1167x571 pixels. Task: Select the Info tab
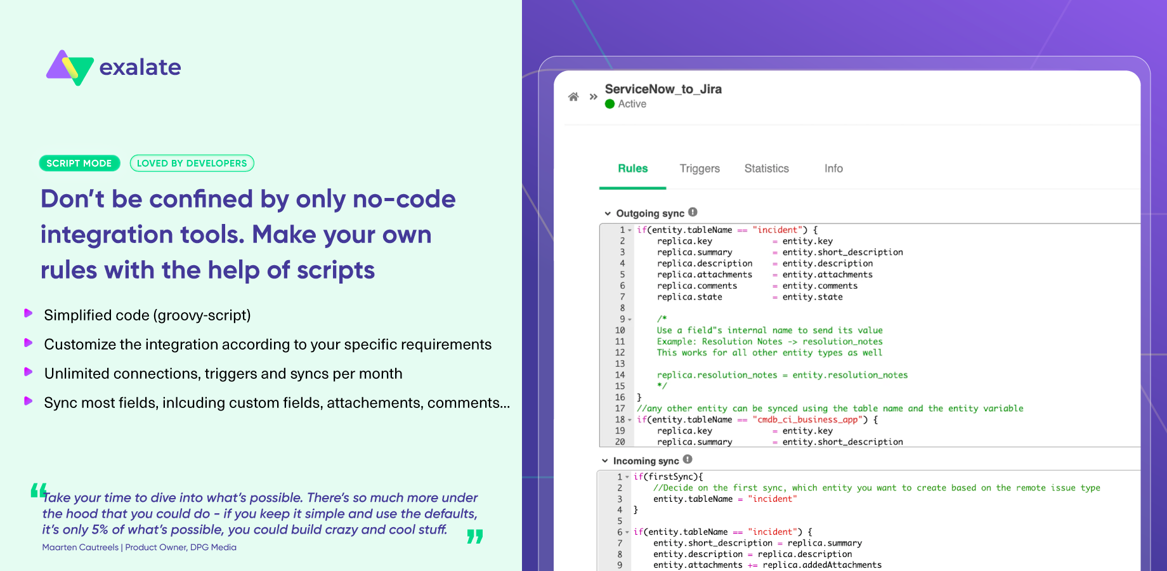point(833,169)
